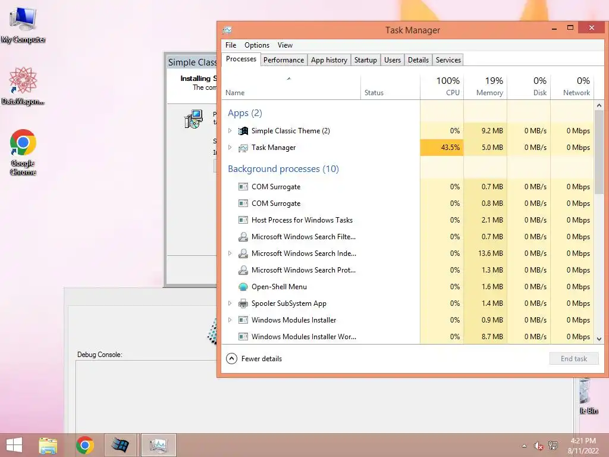
Task: Sort by the Memory column header
Action: click(x=485, y=87)
